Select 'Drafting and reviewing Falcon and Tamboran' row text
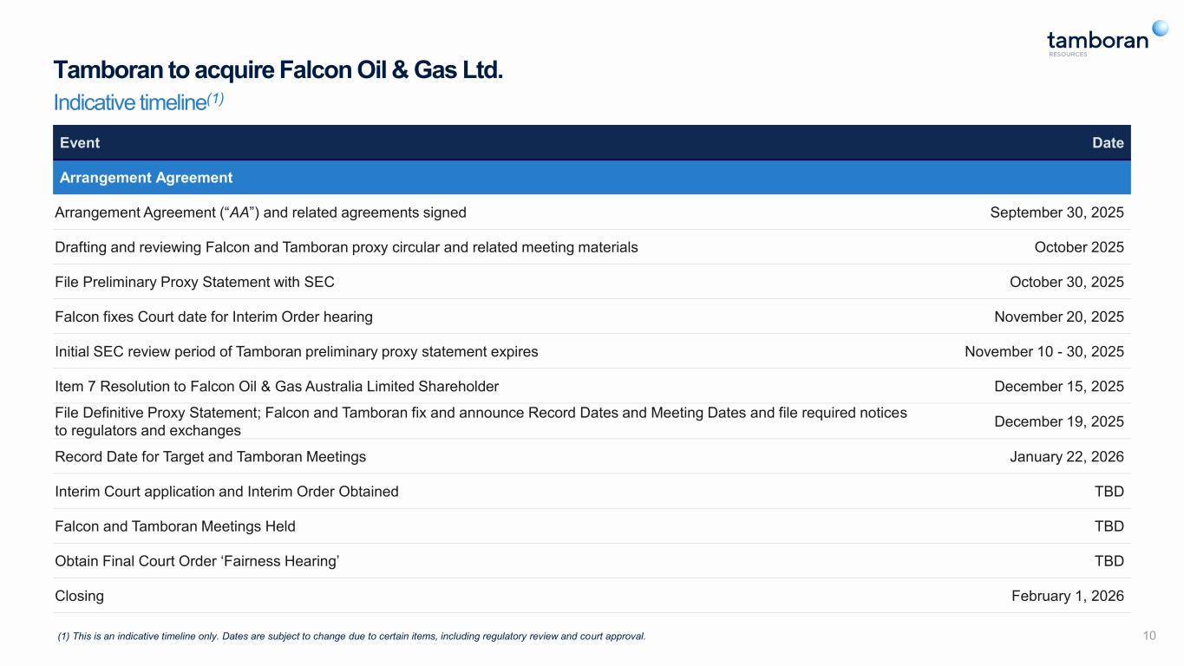The image size is (1184, 666). coord(346,247)
